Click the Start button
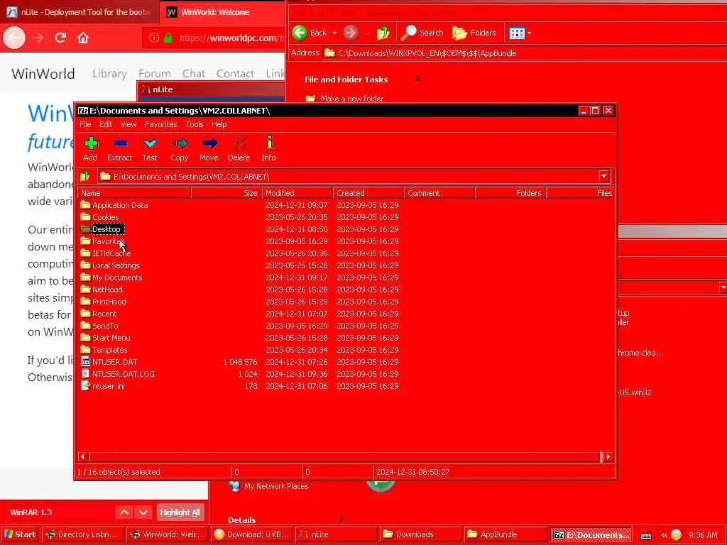The width and height of the screenshot is (727, 545). tap(19, 534)
